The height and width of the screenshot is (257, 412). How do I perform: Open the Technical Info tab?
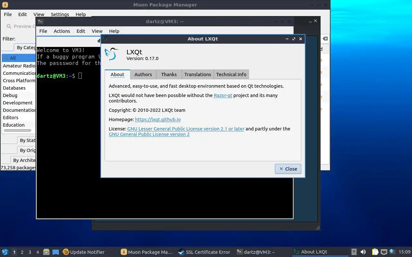tap(231, 74)
